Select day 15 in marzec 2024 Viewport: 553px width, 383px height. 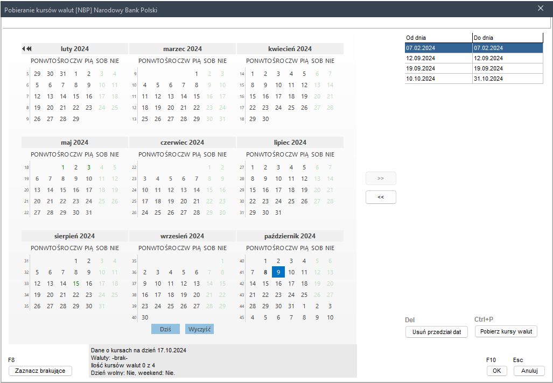(197, 96)
